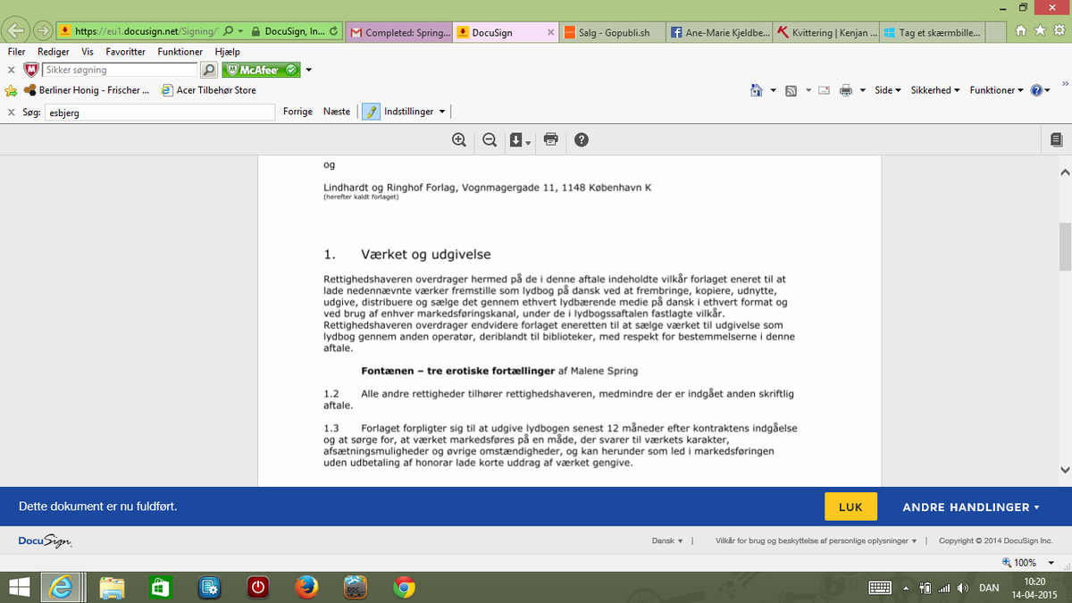Switch to the Ane-Marie Kjeldbe Facebook tab
This screenshot has height=603, width=1072.
coord(719,32)
